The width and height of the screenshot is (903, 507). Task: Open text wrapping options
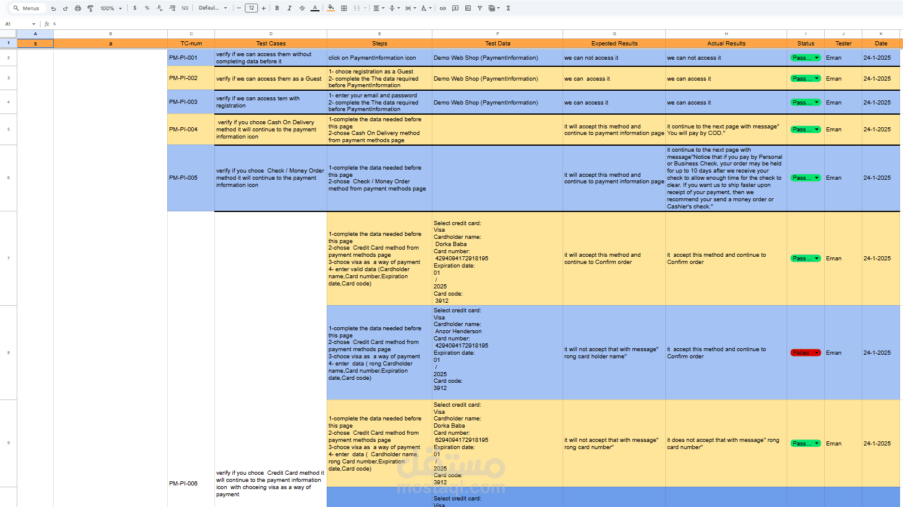click(x=410, y=8)
